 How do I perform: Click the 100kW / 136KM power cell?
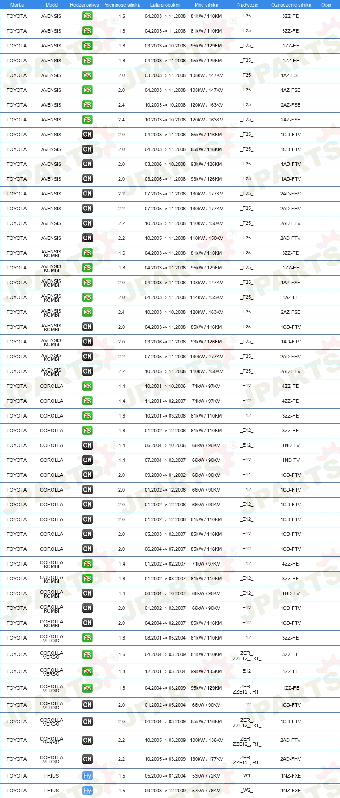coord(207,740)
